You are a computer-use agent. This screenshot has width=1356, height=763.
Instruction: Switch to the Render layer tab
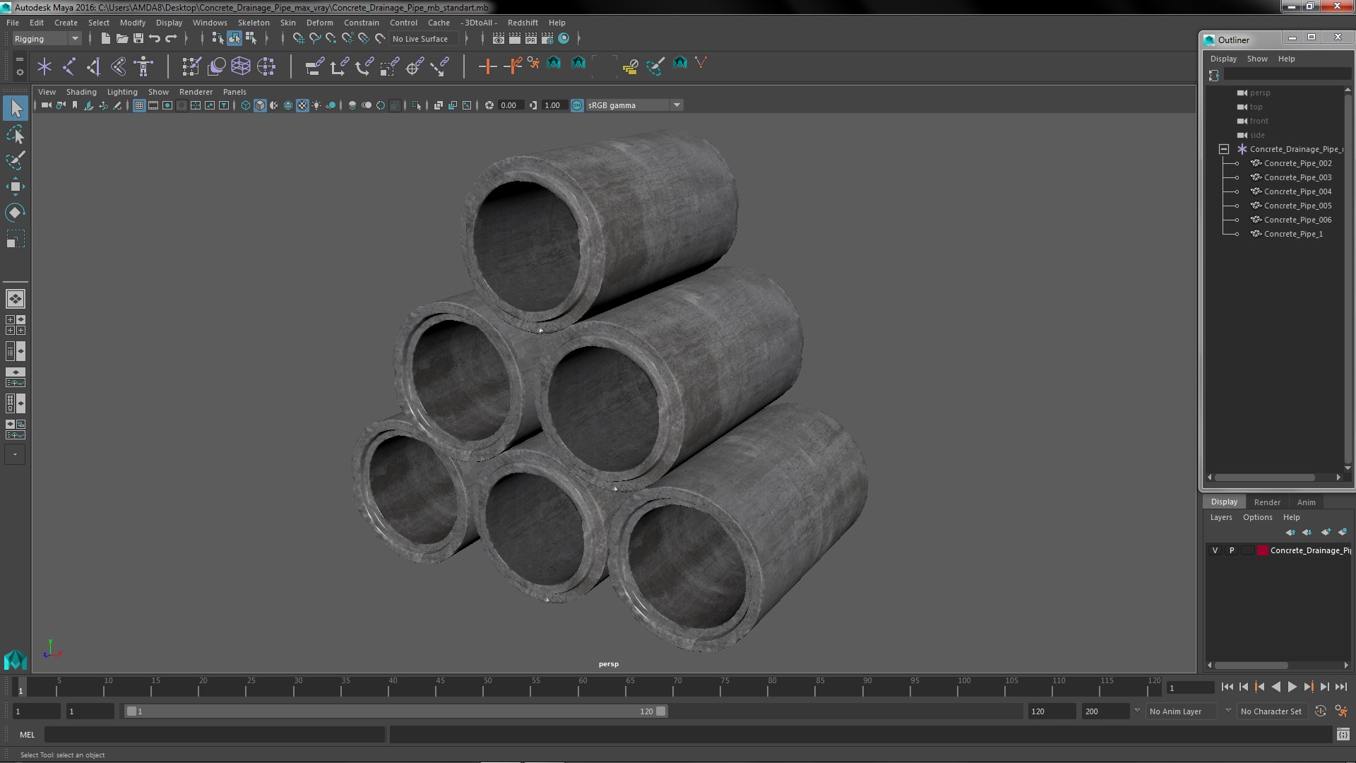coord(1267,502)
